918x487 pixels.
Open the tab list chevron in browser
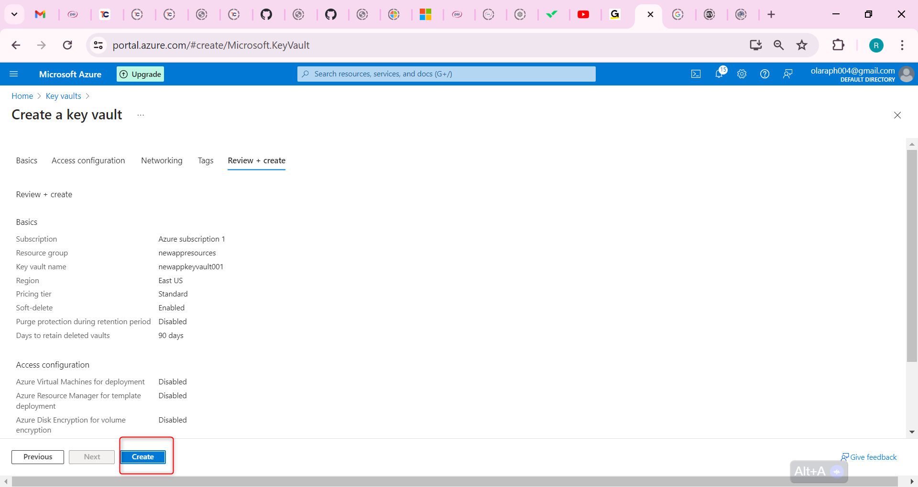[x=14, y=14]
